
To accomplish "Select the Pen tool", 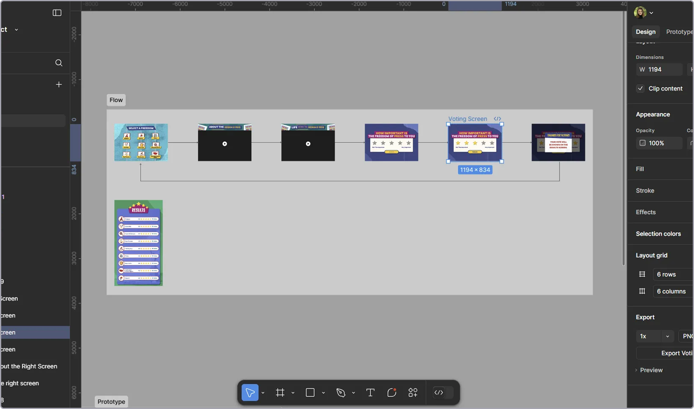I will coord(341,392).
